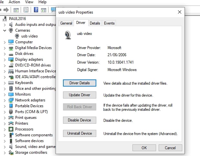Click the Portable Devices icon
Screen dimensions: 200x156
click(x=11, y=106)
